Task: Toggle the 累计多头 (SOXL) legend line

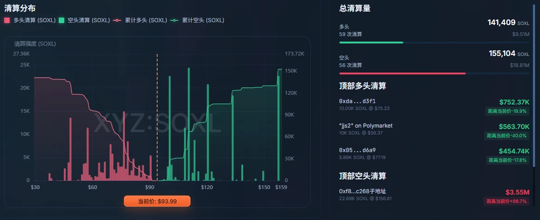Action: click(x=140, y=20)
